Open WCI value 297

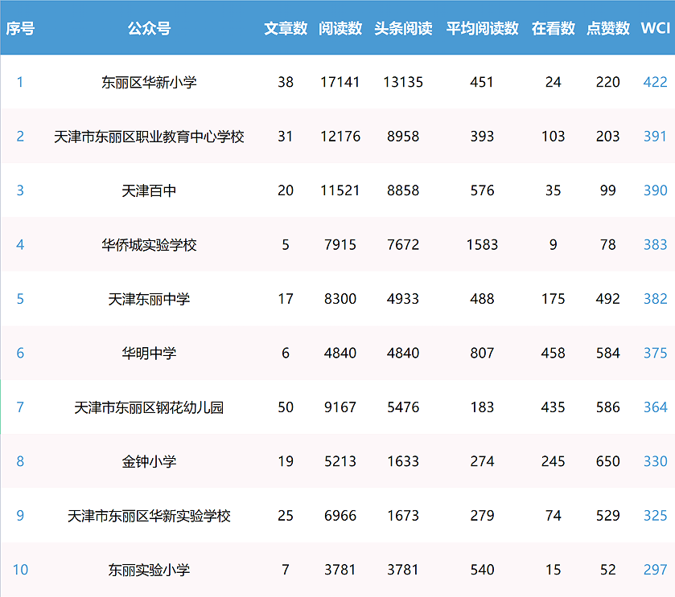pyautogui.click(x=655, y=570)
